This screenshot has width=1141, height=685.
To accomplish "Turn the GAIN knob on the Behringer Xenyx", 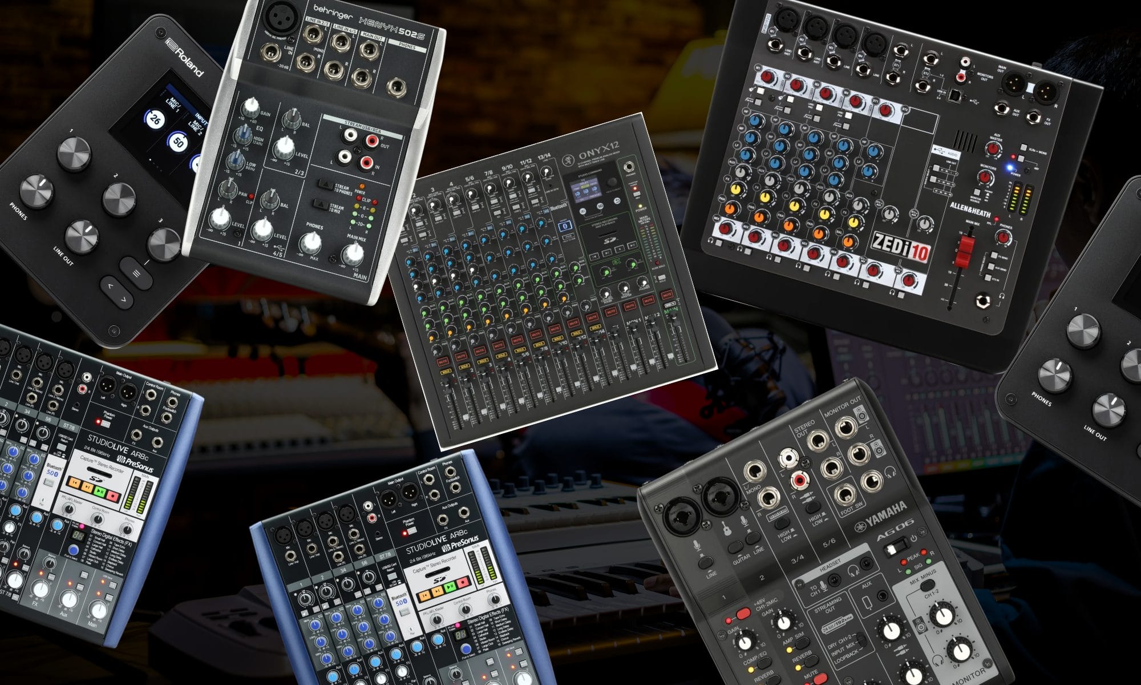I will pyautogui.click(x=250, y=108).
